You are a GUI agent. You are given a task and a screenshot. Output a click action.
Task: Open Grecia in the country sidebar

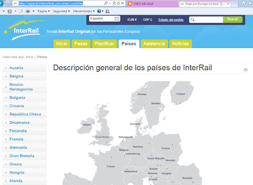coord(25,164)
